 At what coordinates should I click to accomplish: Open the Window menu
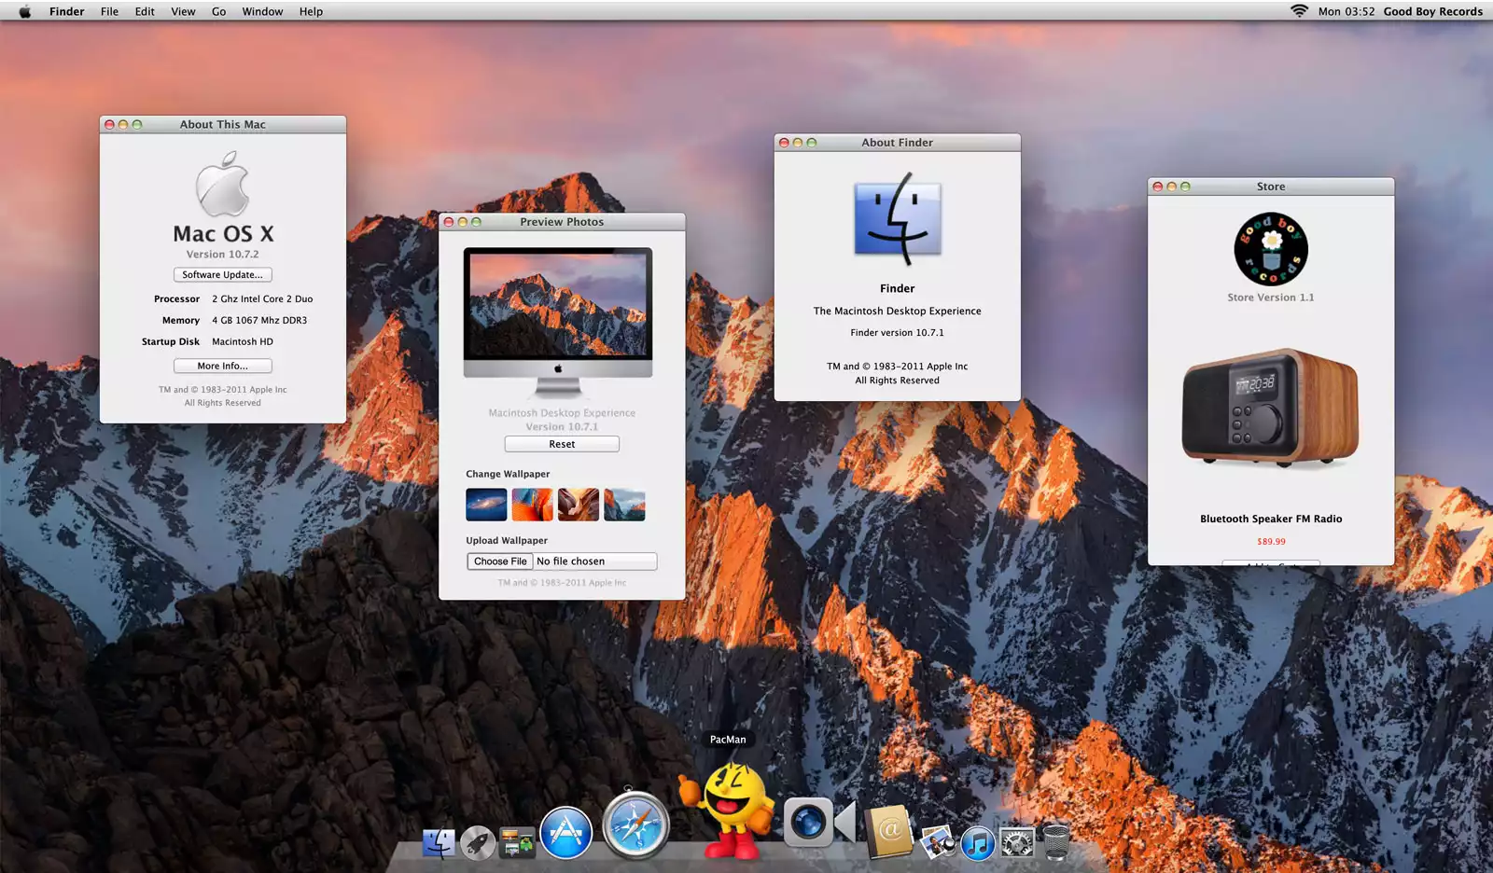click(x=262, y=11)
